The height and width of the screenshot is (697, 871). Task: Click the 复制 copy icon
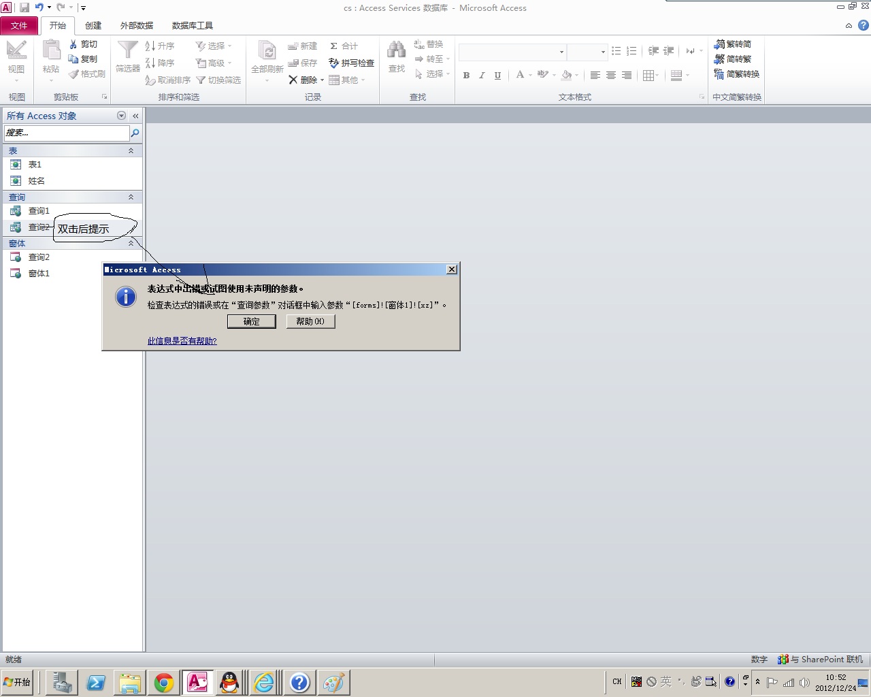coord(83,59)
